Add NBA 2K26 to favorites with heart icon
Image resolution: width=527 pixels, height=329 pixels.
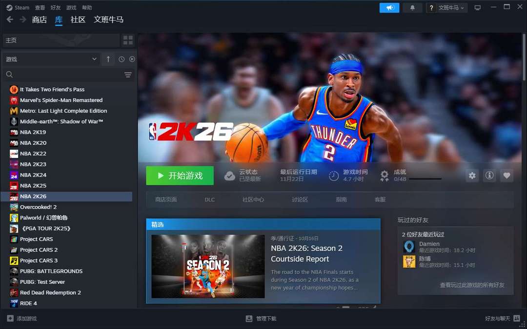(x=507, y=175)
